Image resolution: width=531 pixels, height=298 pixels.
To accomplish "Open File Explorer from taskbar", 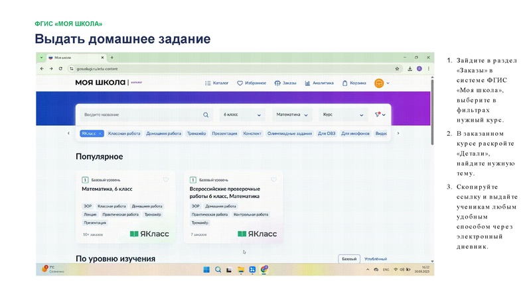I will (x=241, y=270).
